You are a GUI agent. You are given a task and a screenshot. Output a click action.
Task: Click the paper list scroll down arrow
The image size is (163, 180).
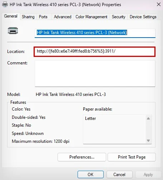148,141
